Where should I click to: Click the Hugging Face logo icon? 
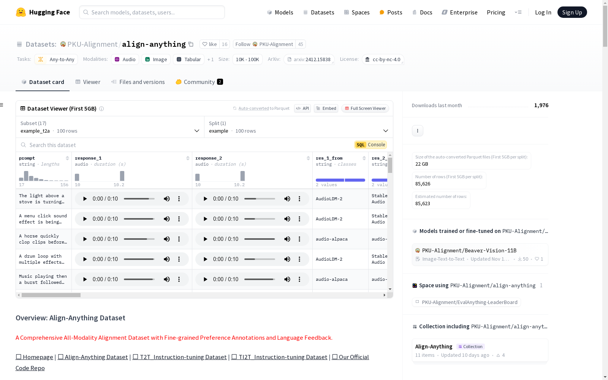(x=21, y=12)
